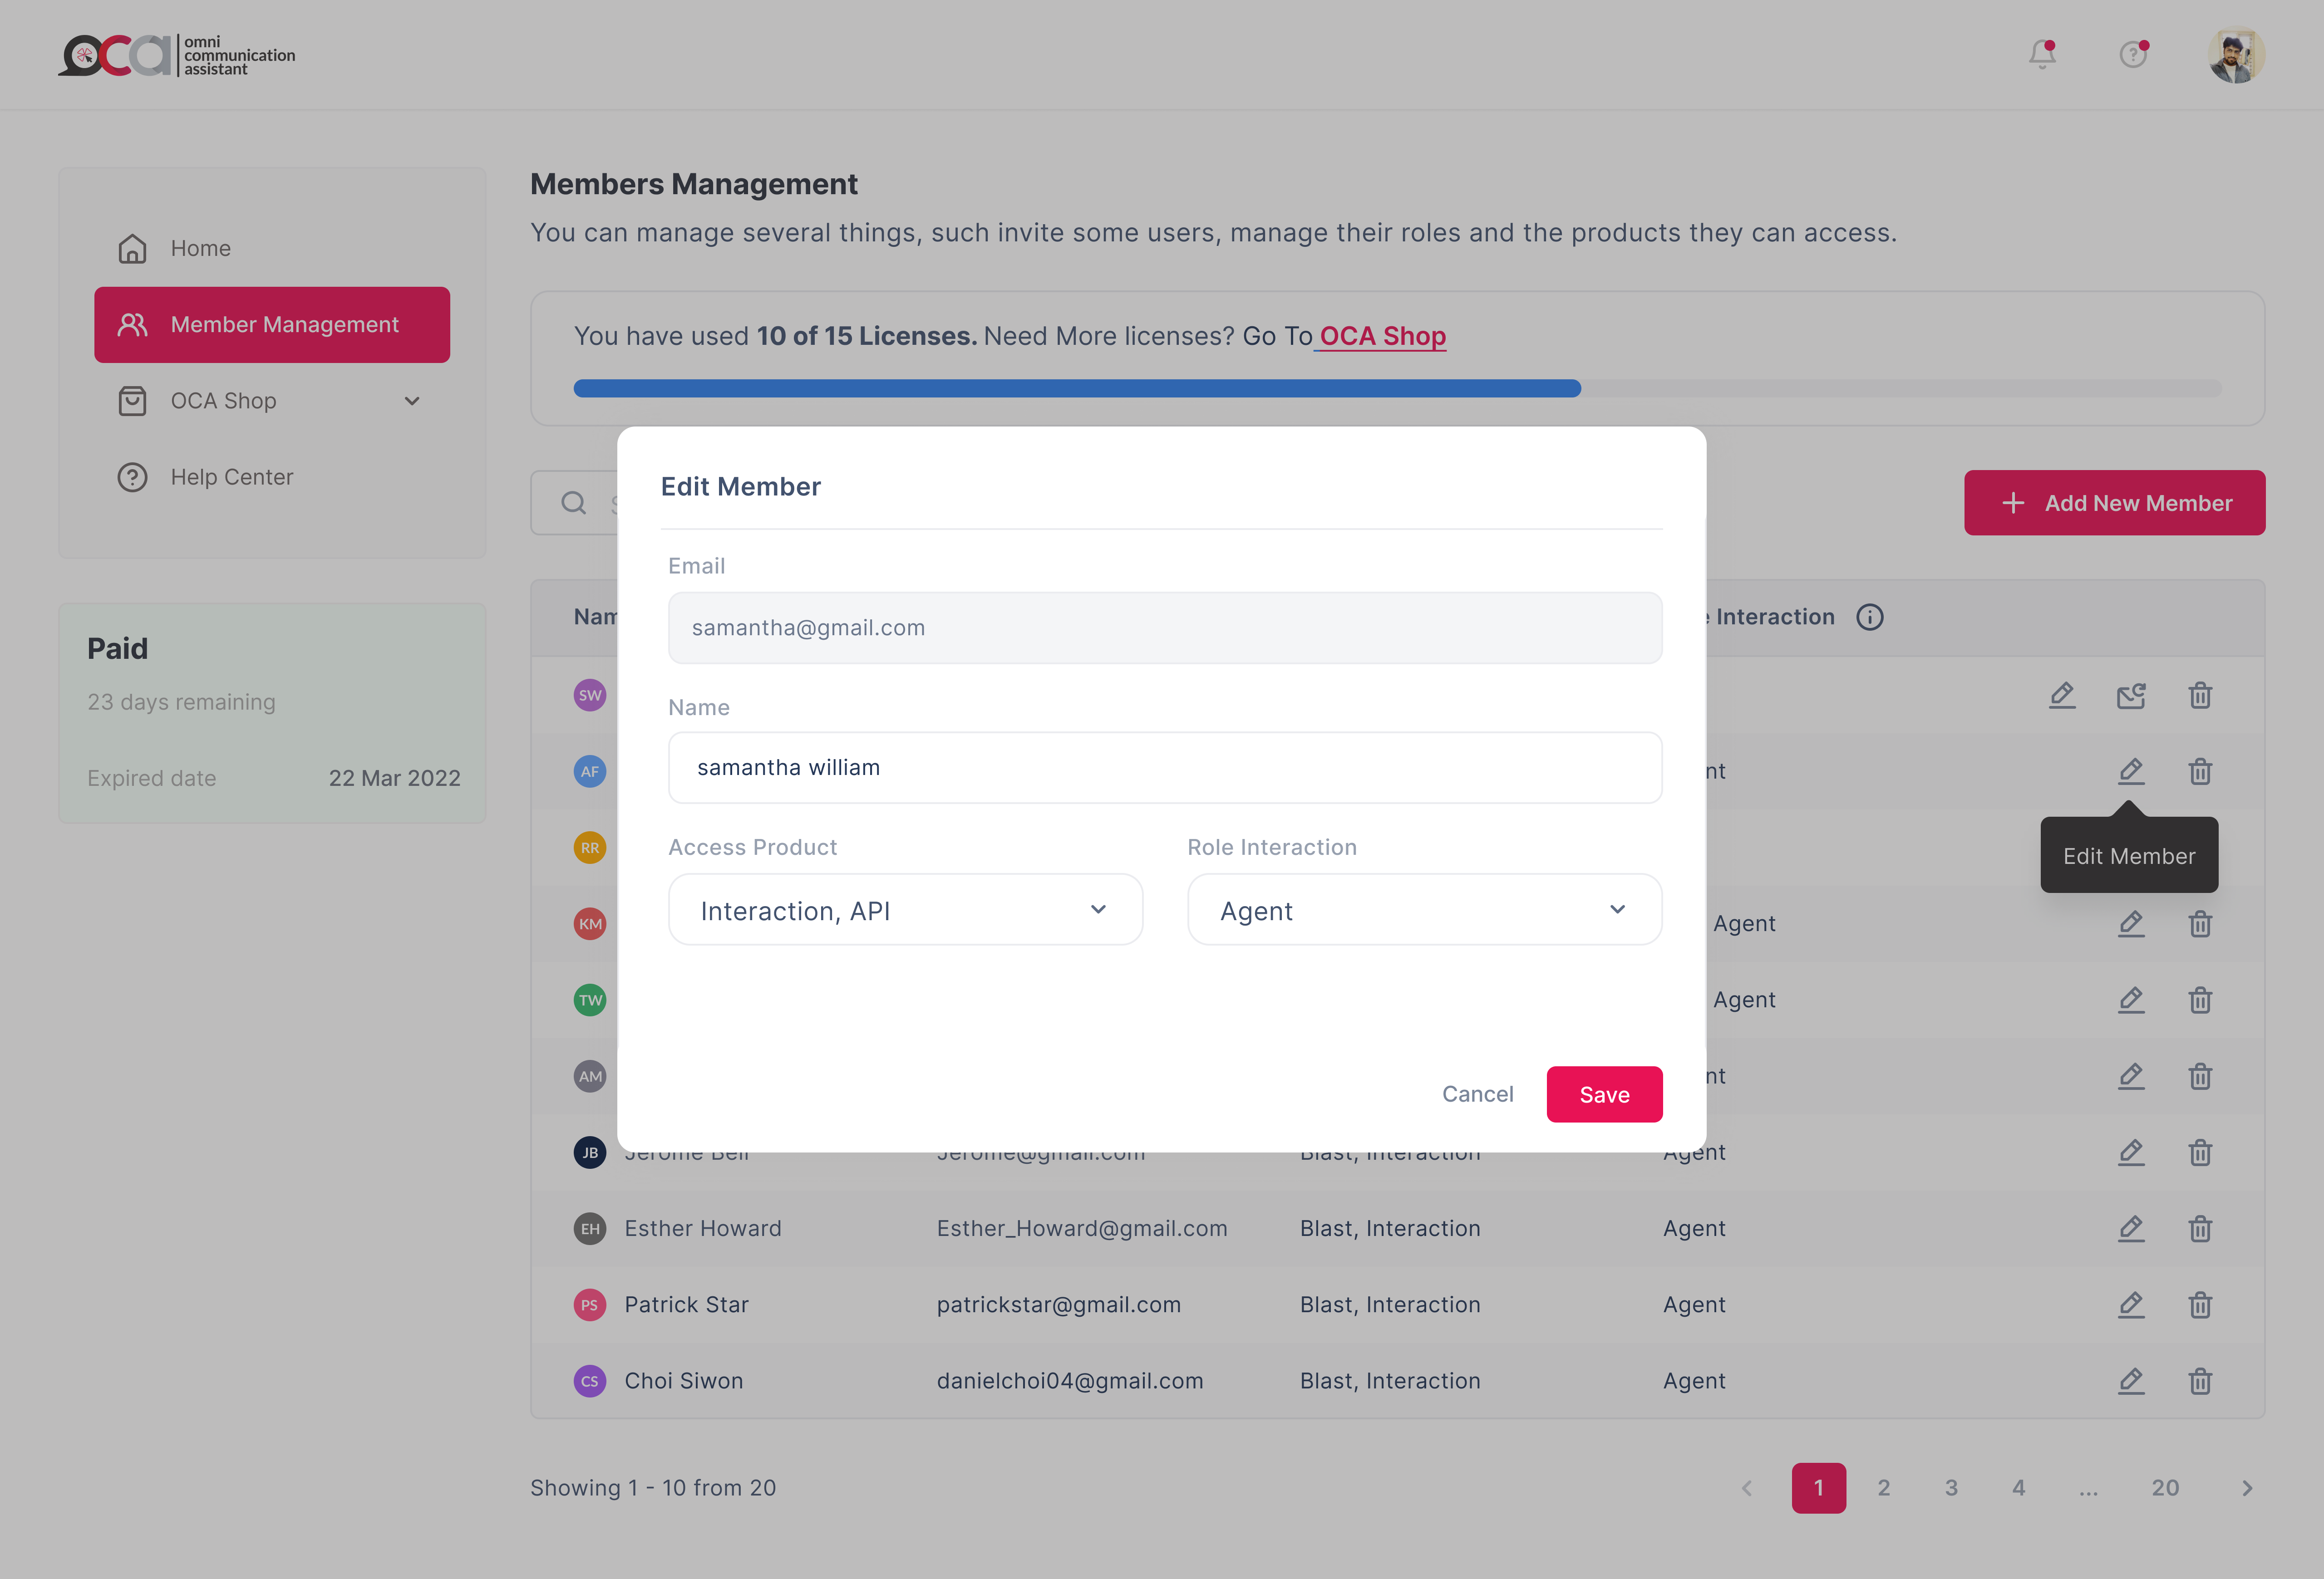
Task: Open the help question mark icon in header
Action: pyautogui.click(x=2133, y=54)
